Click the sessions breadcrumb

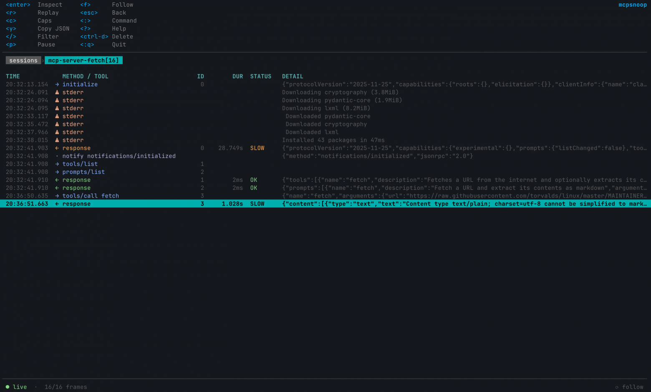23,60
